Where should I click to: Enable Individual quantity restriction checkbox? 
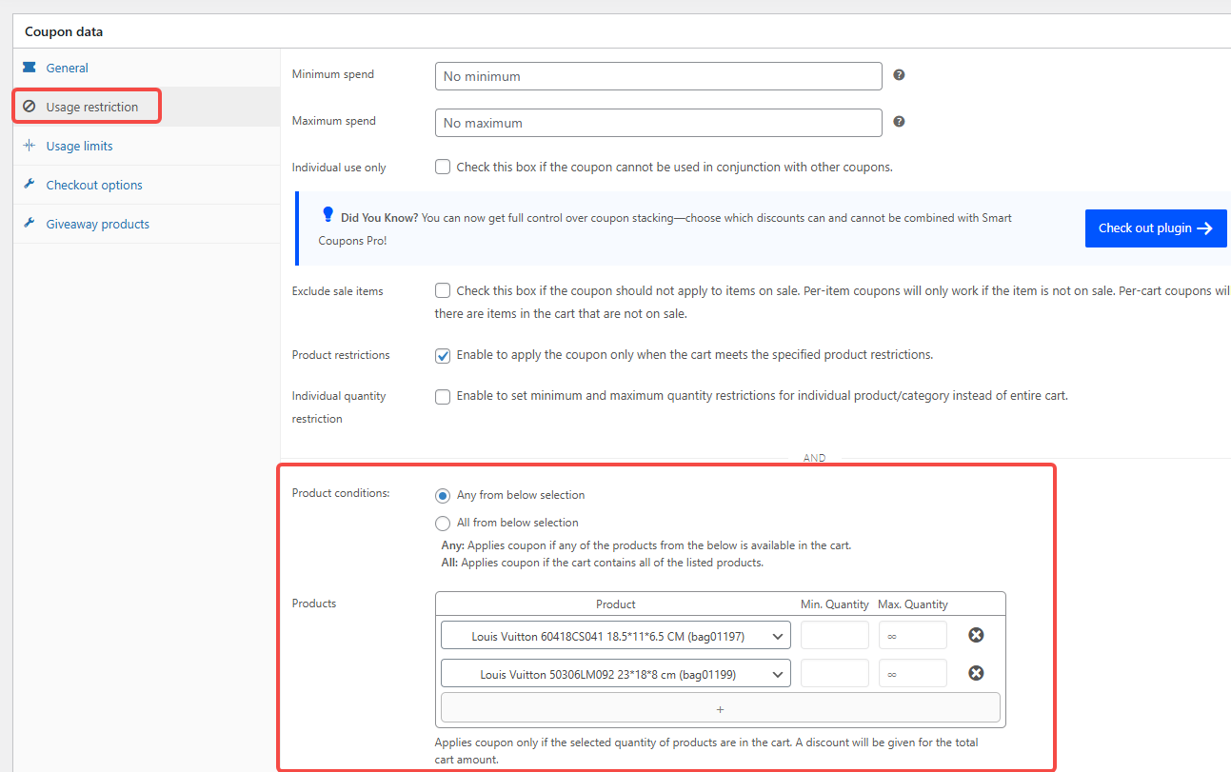tap(443, 397)
